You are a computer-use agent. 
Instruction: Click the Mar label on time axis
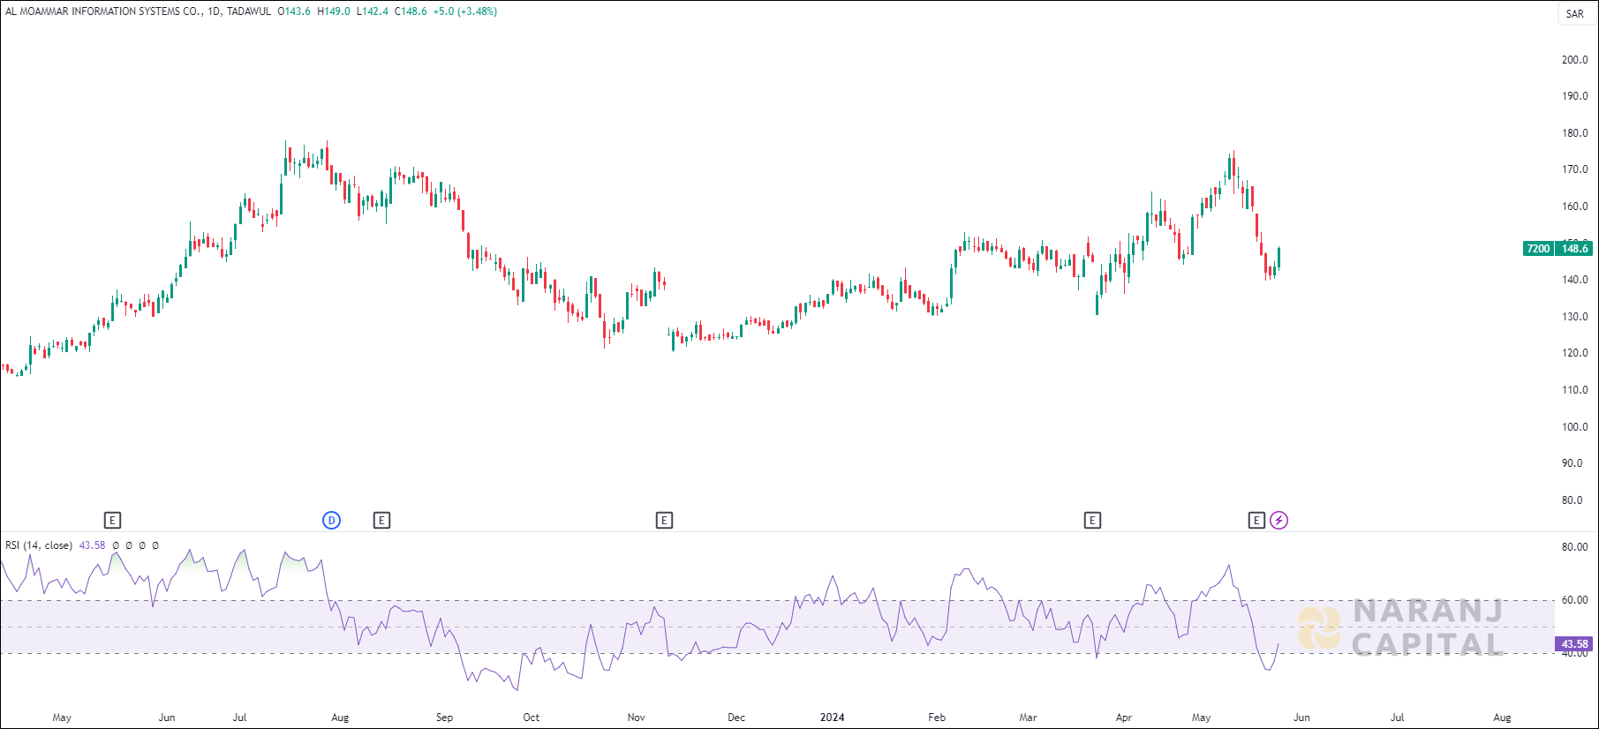[x=1028, y=718]
